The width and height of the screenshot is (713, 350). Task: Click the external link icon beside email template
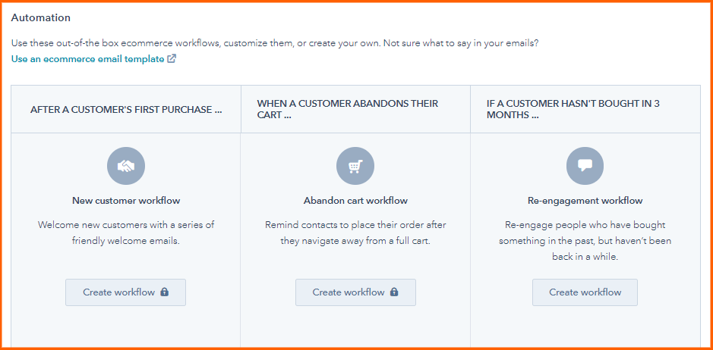(x=172, y=59)
